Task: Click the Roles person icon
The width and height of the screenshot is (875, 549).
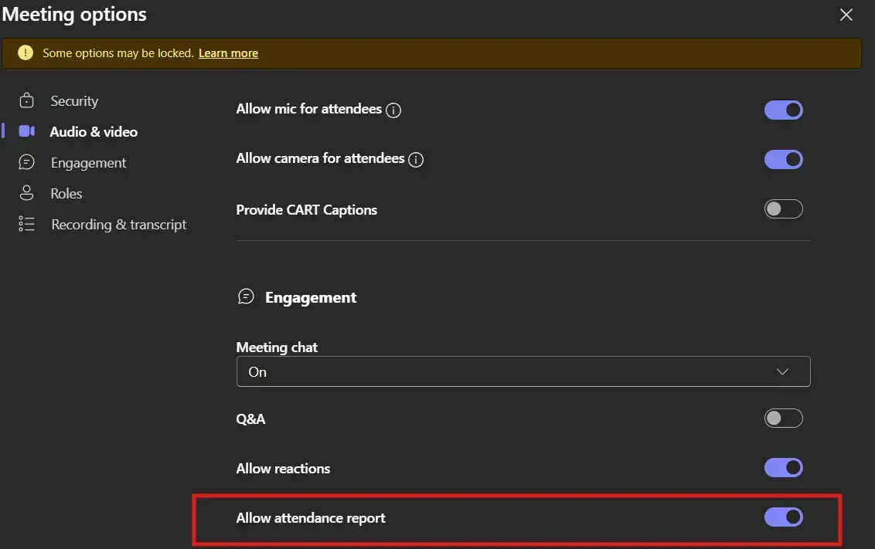Action: pyautogui.click(x=27, y=193)
